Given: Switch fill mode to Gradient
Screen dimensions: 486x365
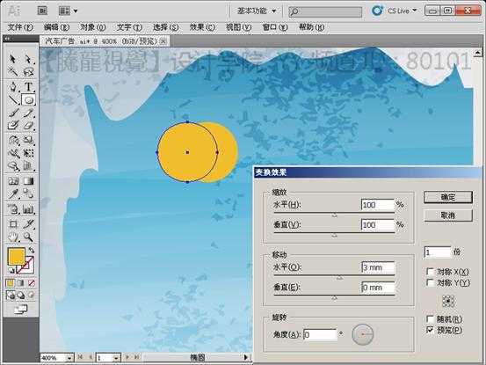Looking at the screenshot, I should tap(21, 283).
